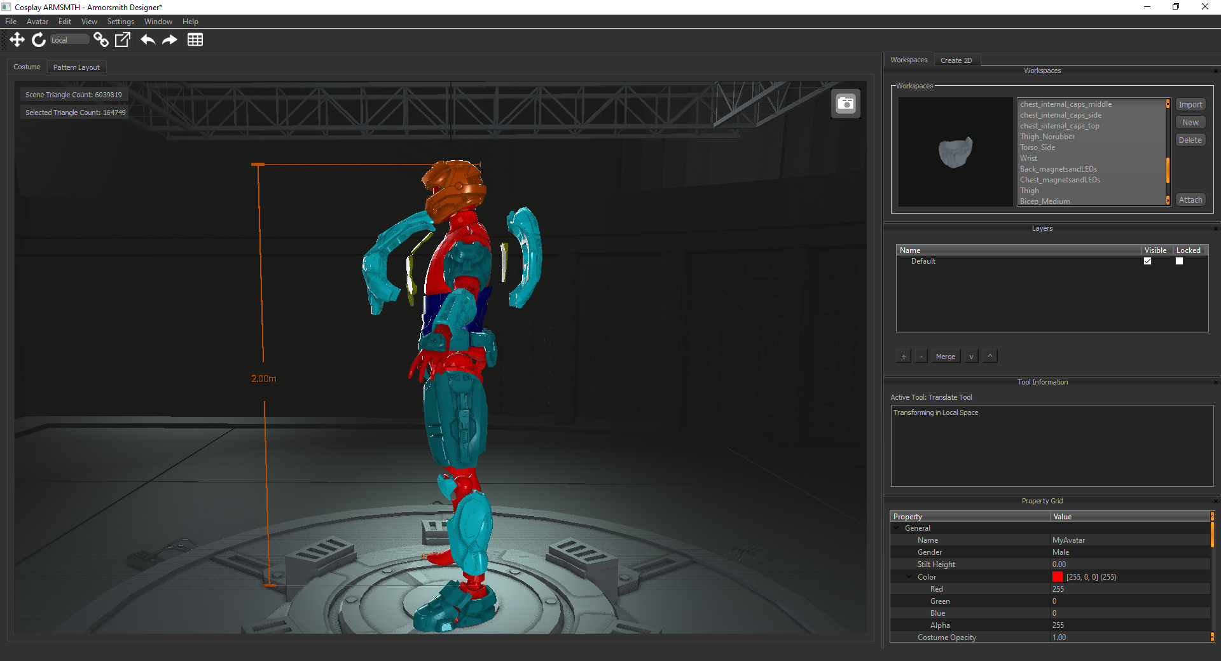Select Wrist workspace item
Screen dimensions: 1221x661
tap(1028, 158)
